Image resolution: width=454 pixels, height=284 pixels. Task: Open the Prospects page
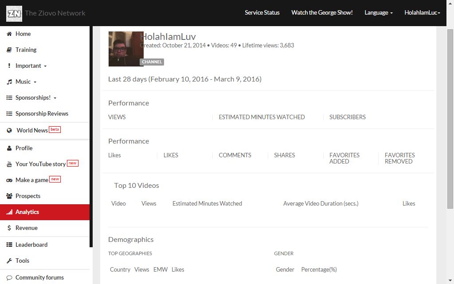point(45,196)
